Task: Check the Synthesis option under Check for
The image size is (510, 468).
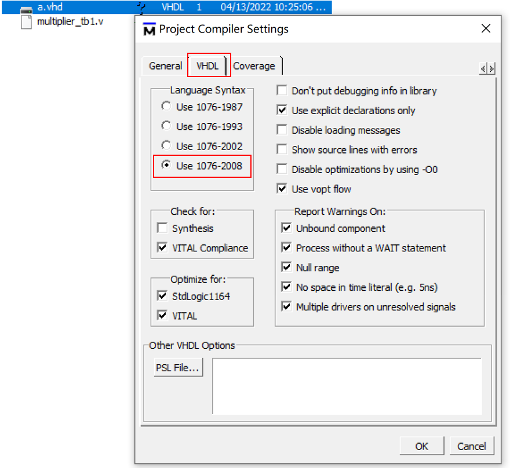Action: 162,228
